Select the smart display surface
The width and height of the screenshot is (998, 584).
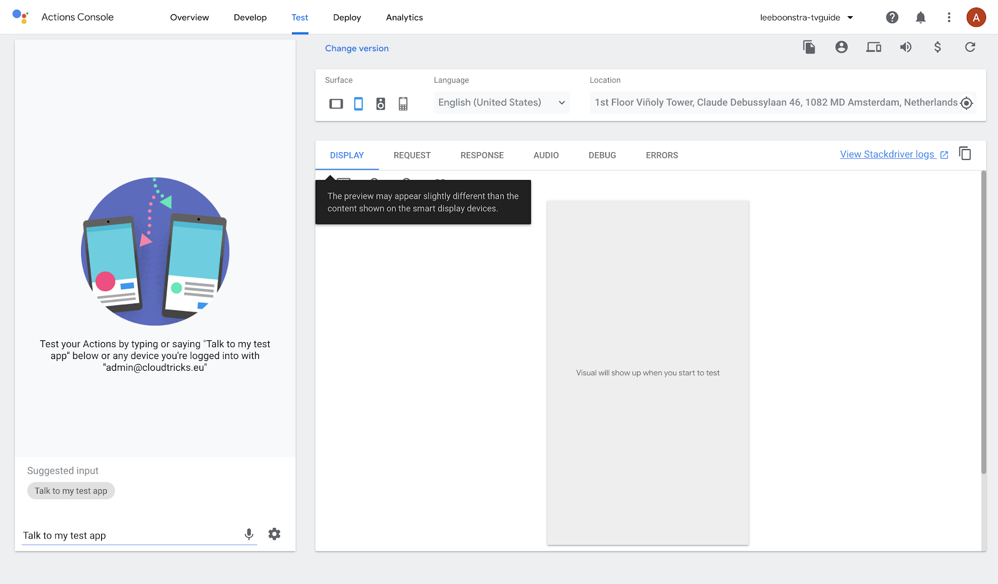336,103
